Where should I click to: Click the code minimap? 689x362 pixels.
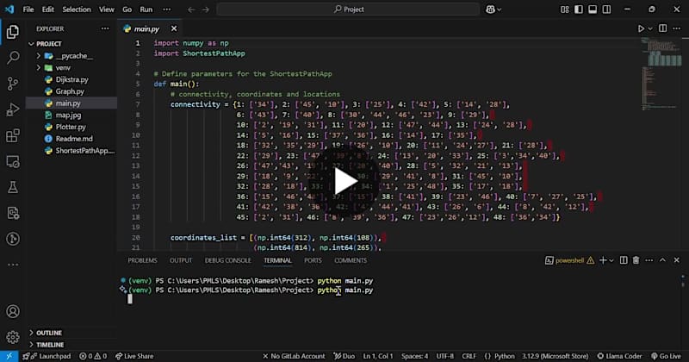click(x=661, y=75)
